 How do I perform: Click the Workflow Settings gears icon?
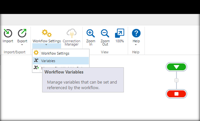pyautogui.click(x=47, y=33)
